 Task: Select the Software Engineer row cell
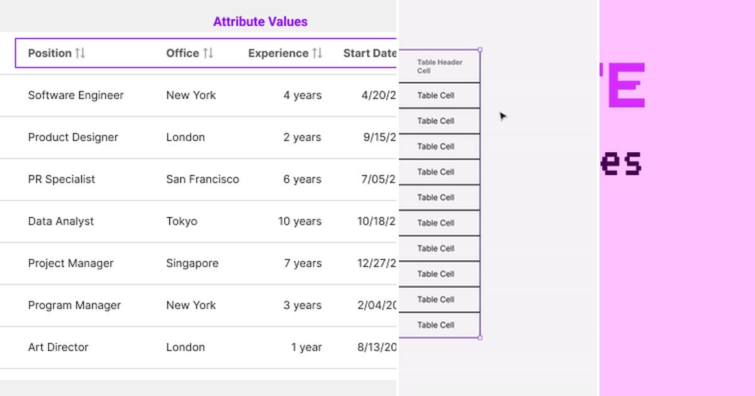click(x=75, y=95)
